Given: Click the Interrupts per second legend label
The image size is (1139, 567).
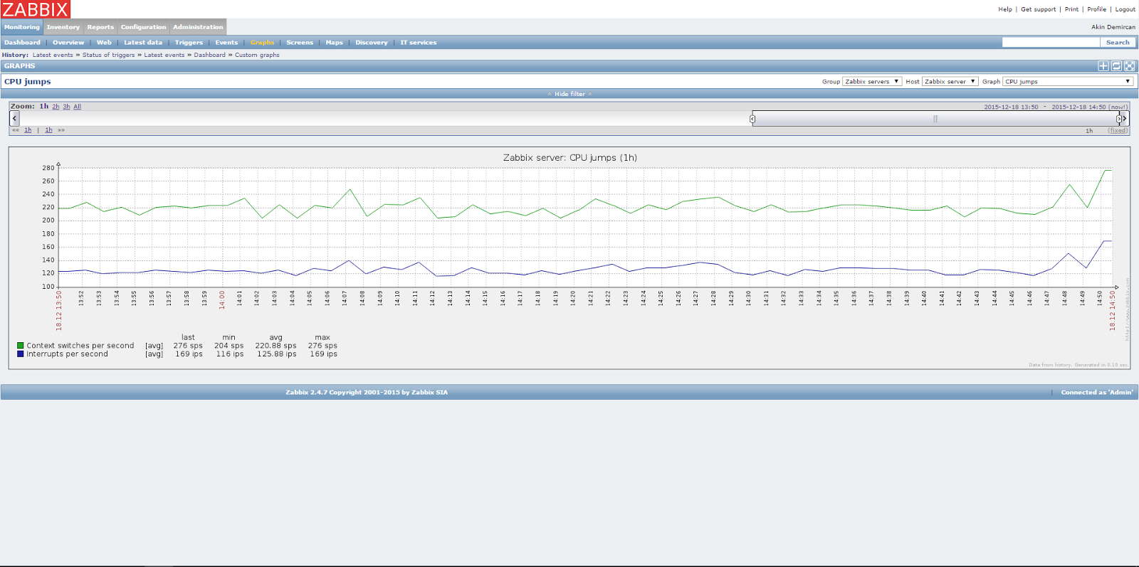Looking at the screenshot, I should point(68,354).
